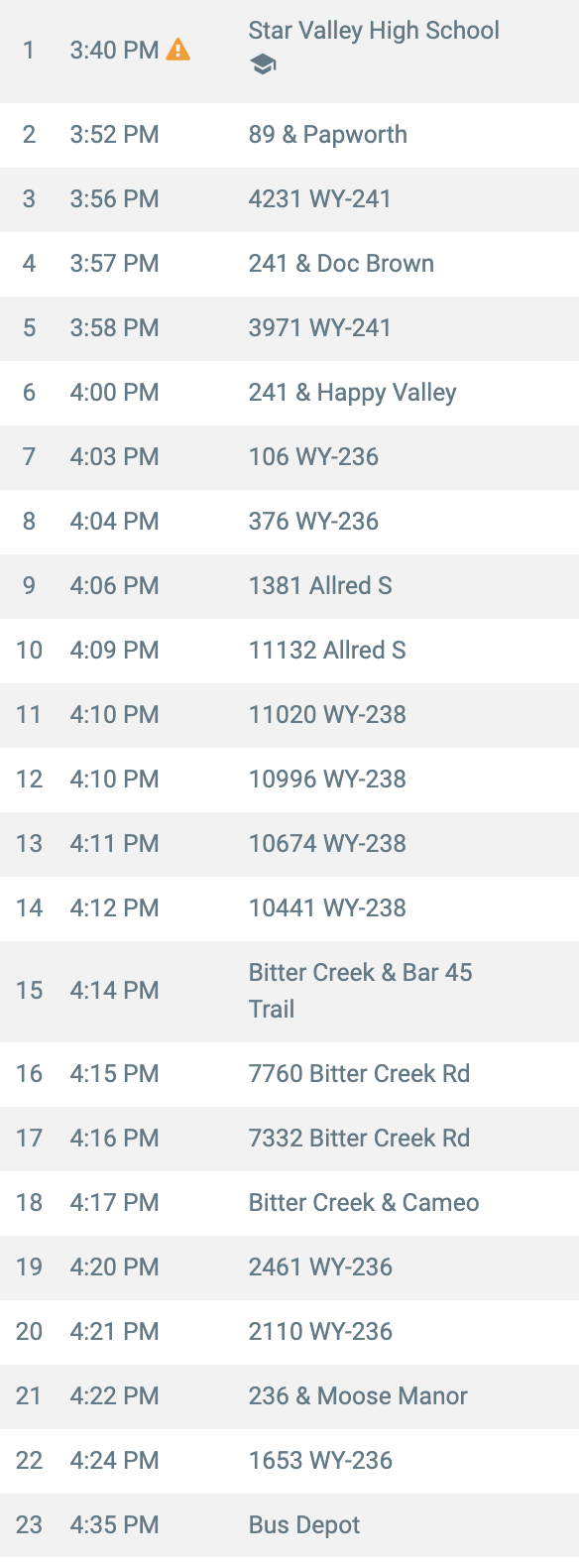Click the graduation cap school icon
The image size is (579, 1565).
point(263,65)
